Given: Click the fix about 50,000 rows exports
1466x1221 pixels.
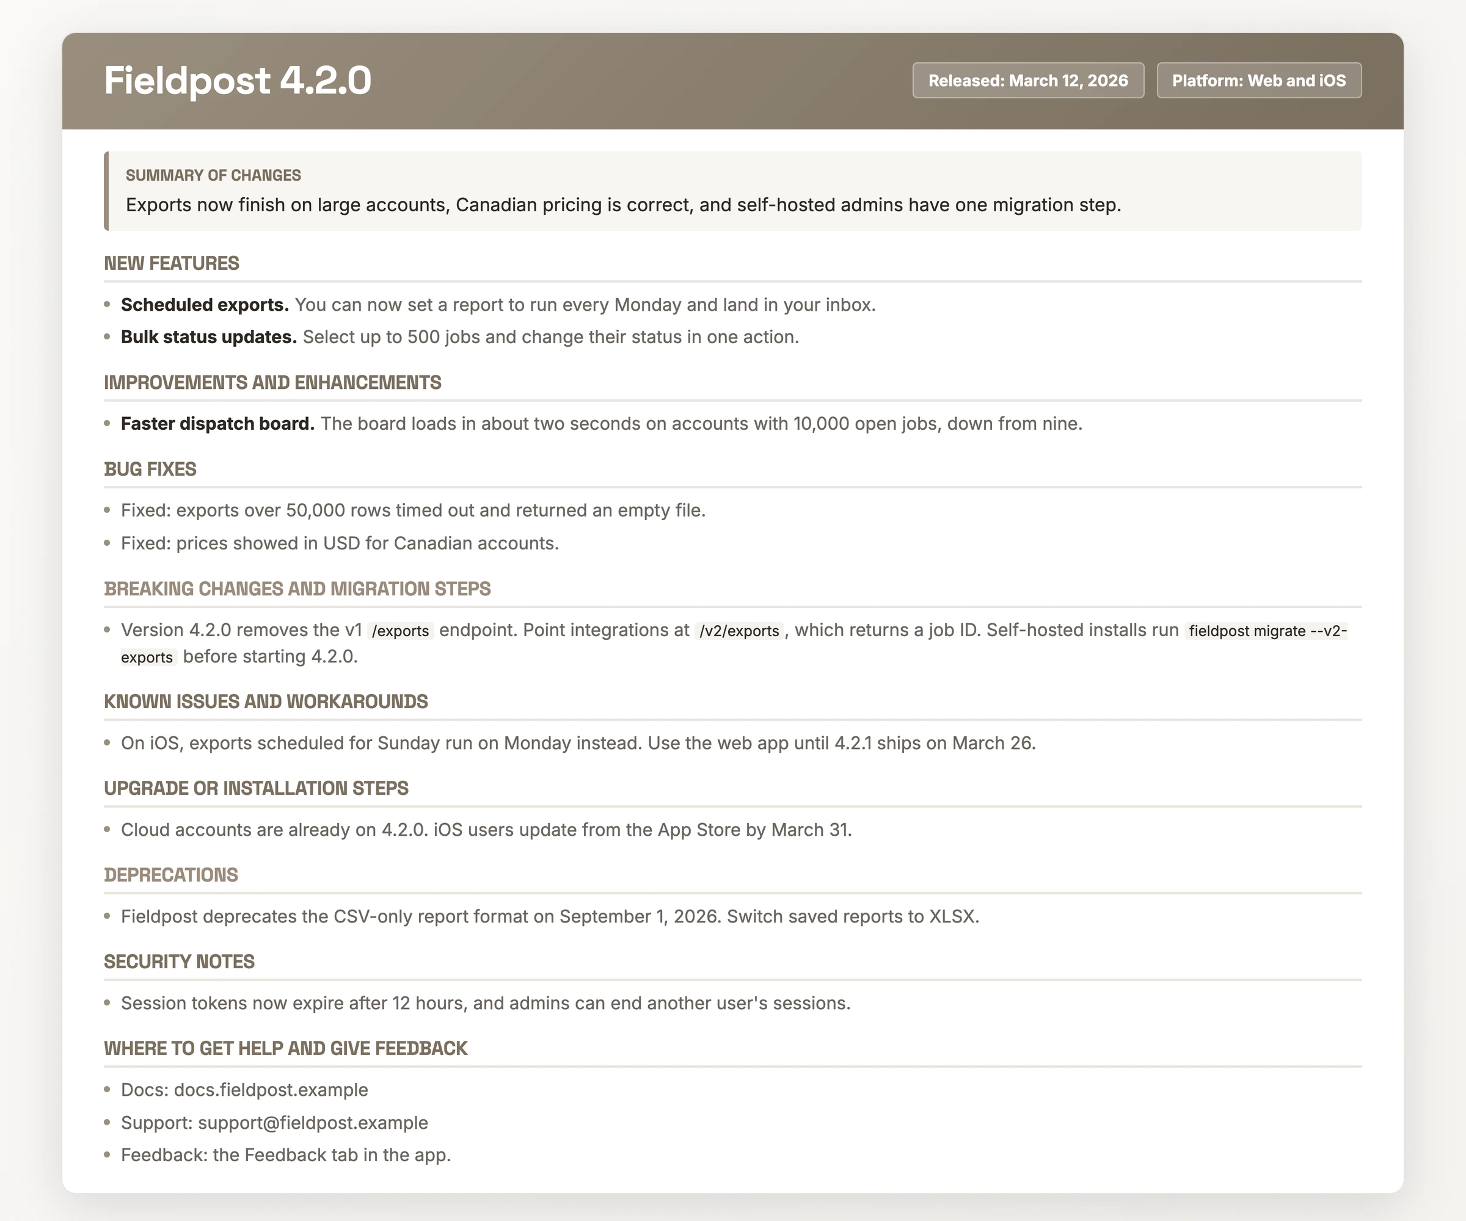Looking at the screenshot, I should pos(414,510).
